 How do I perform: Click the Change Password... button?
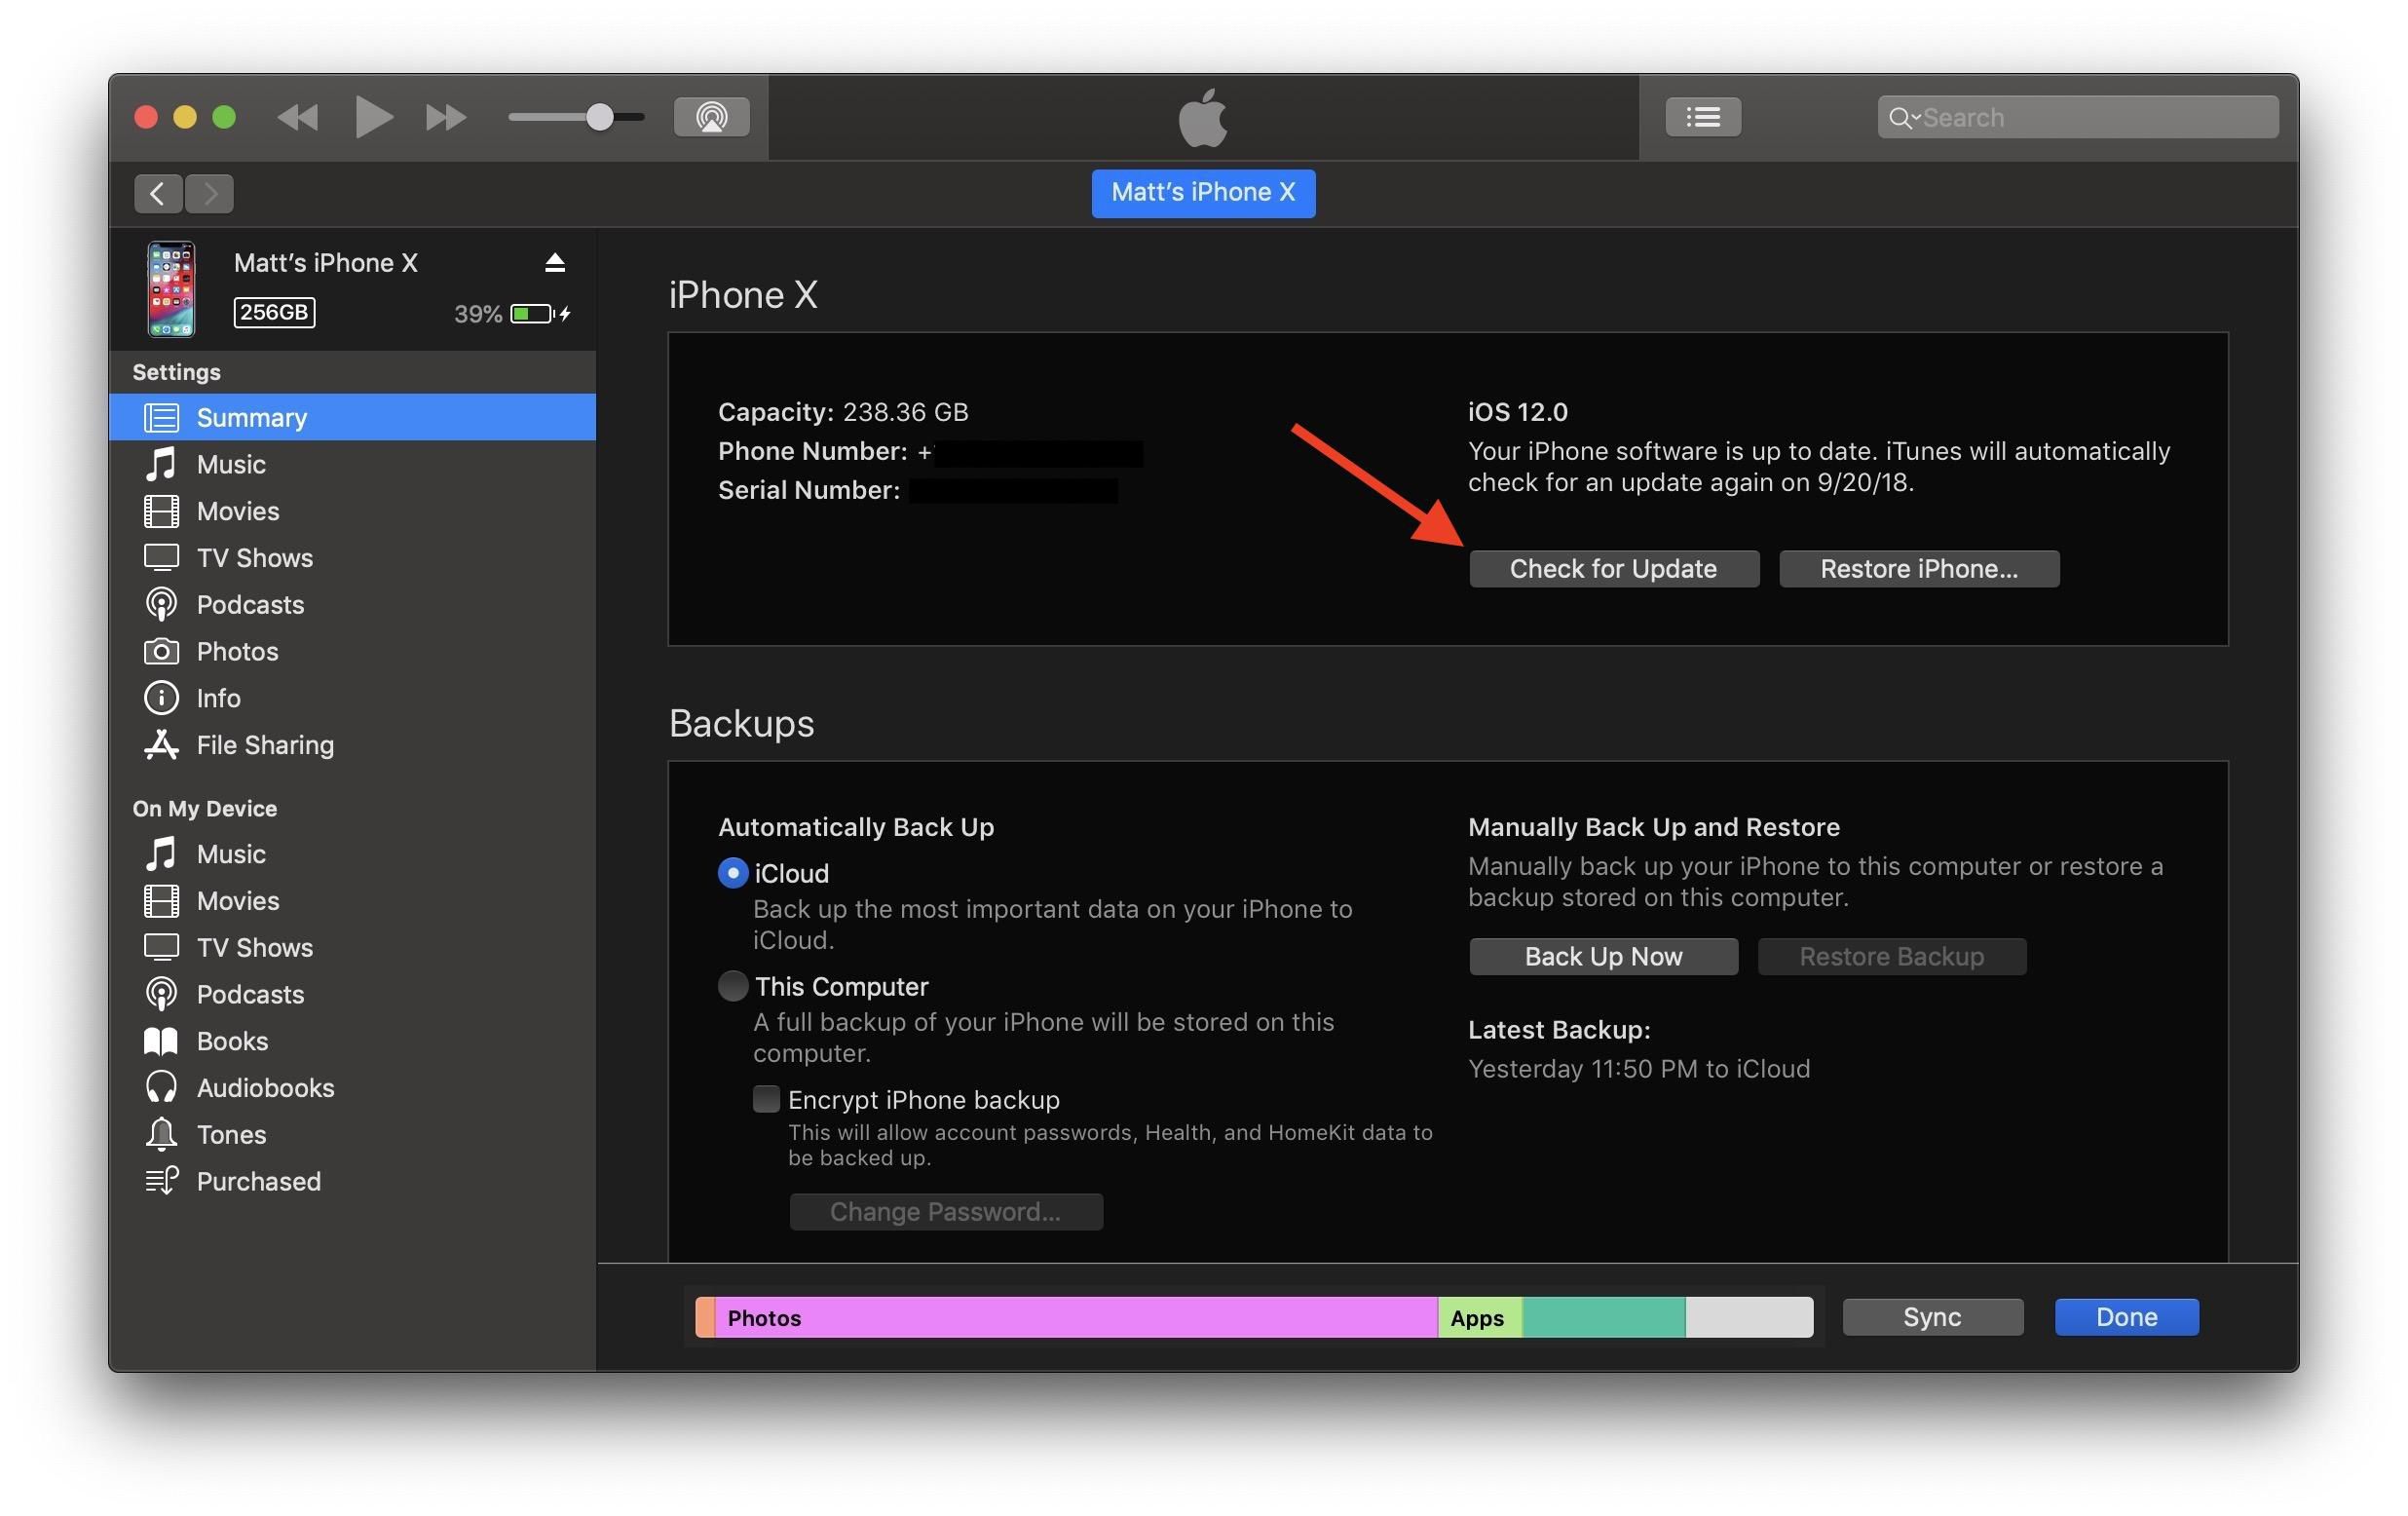click(x=946, y=1212)
